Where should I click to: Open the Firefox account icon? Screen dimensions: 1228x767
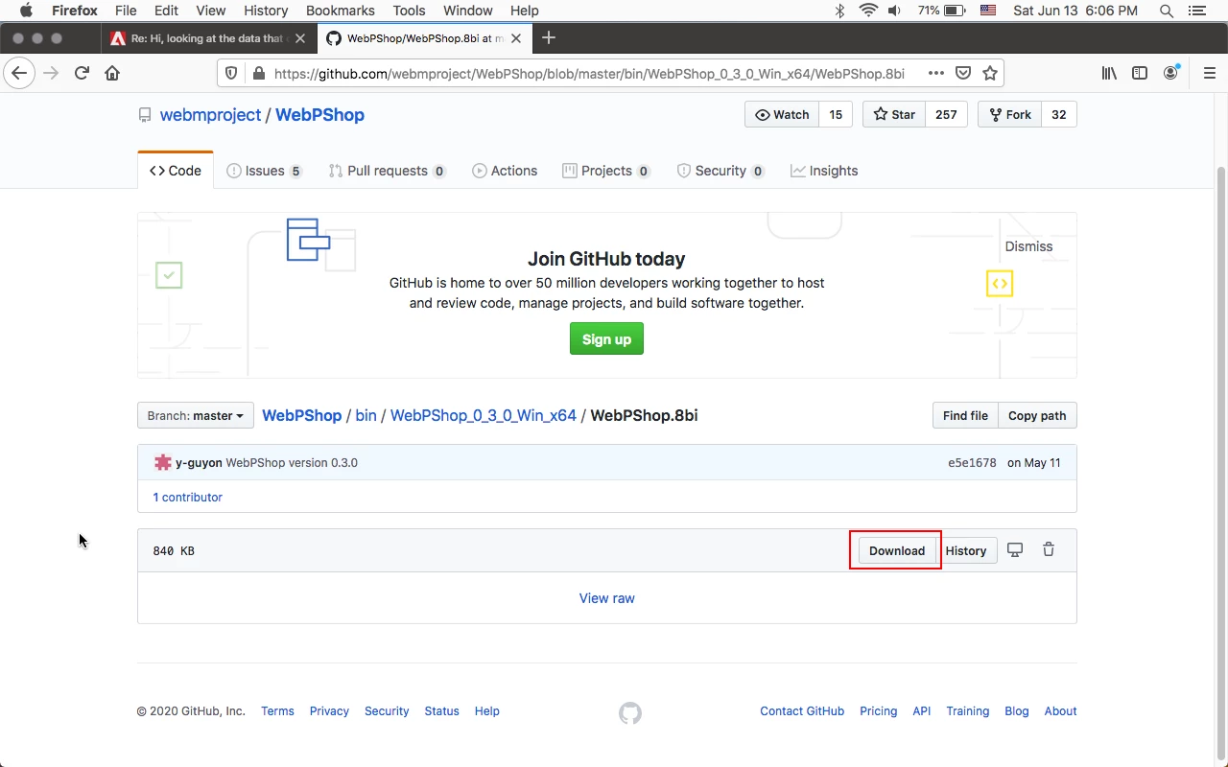(x=1170, y=73)
